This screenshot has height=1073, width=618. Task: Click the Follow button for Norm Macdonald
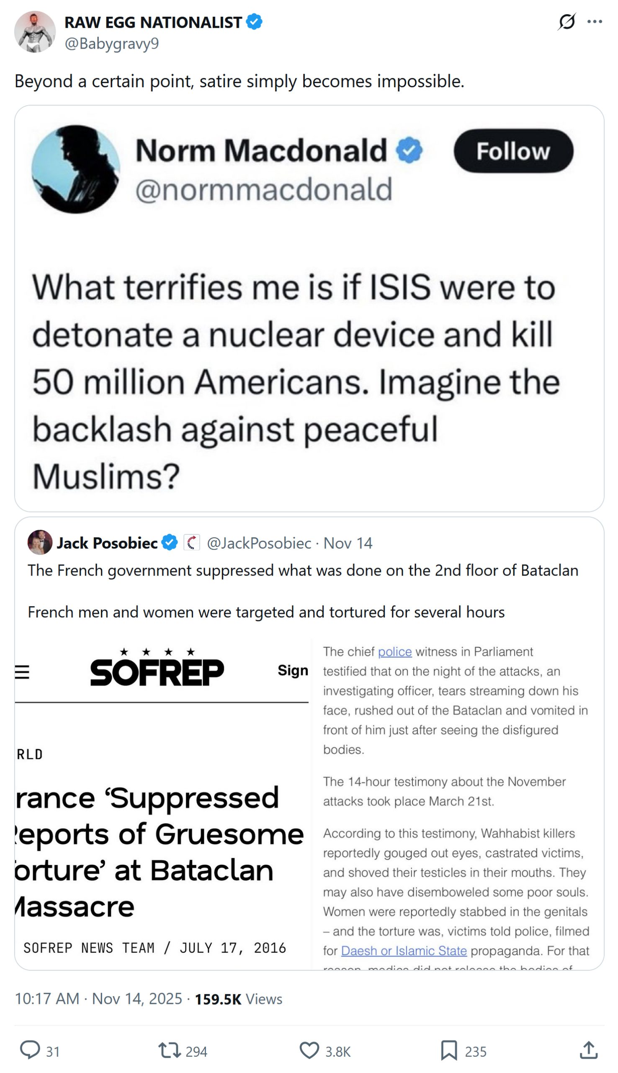[513, 151]
